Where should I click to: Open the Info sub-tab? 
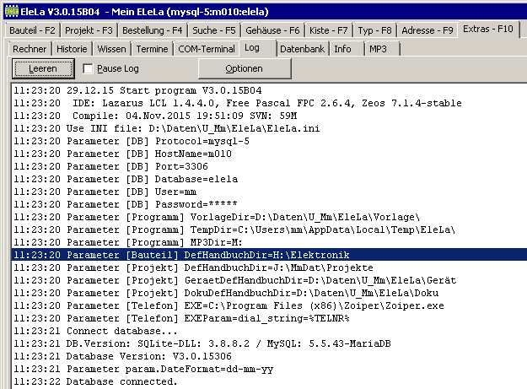coord(347,49)
